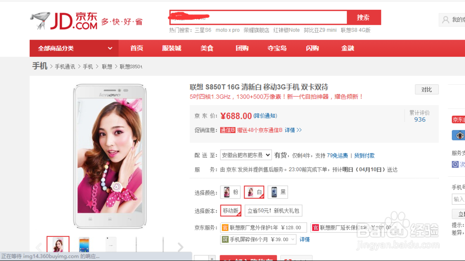Open the 金融 nav tab
The width and height of the screenshot is (465, 261).
[347, 48]
